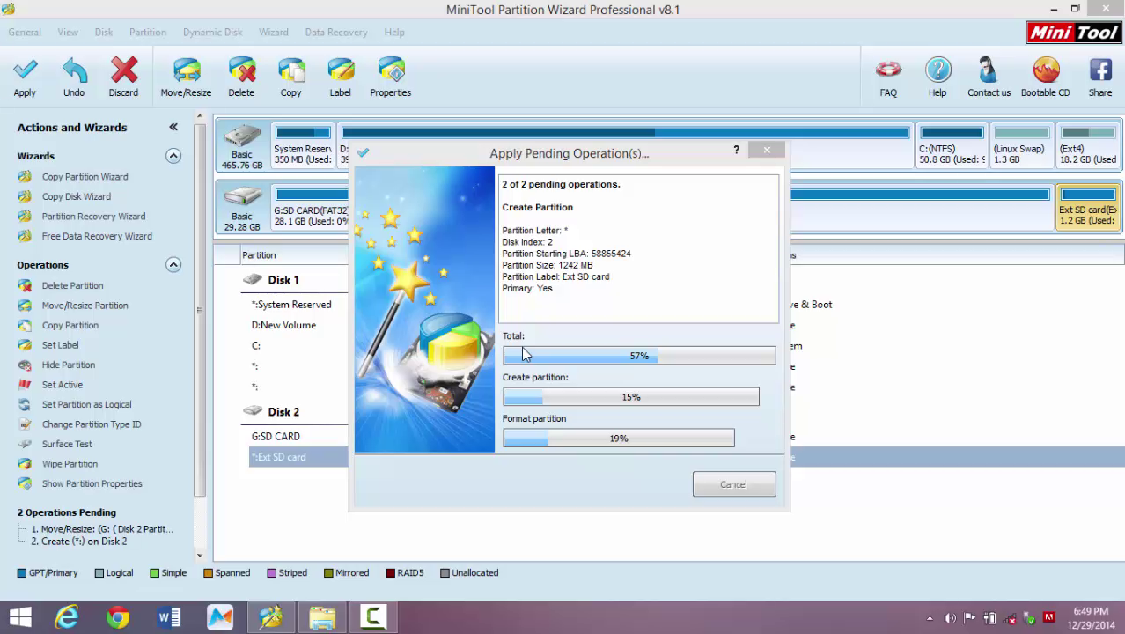Viewport: 1125px width, 634px height.
Task: Open the Disk menu
Action: pyautogui.click(x=104, y=32)
